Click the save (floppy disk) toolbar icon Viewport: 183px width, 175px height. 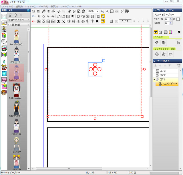click(x=38, y=11)
